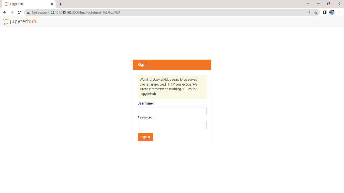Click the Password input field
This screenshot has height=193, width=344.
172,125
